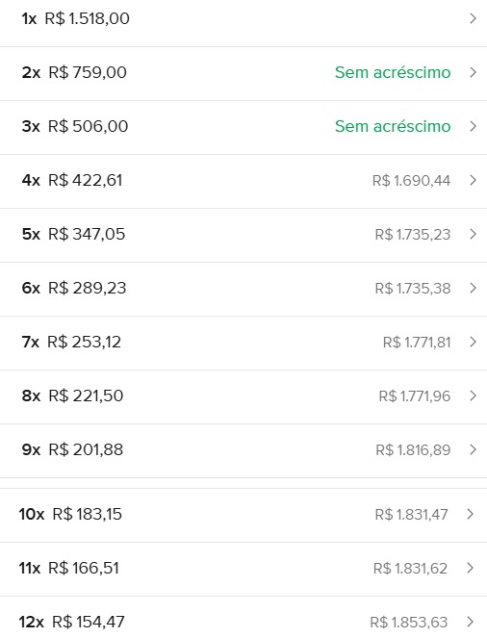Image resolution: width=487 pixels, height=638 pixels.
Task: Choose the 9x R$ 201,88 plan
Action: tap(243, 450)
